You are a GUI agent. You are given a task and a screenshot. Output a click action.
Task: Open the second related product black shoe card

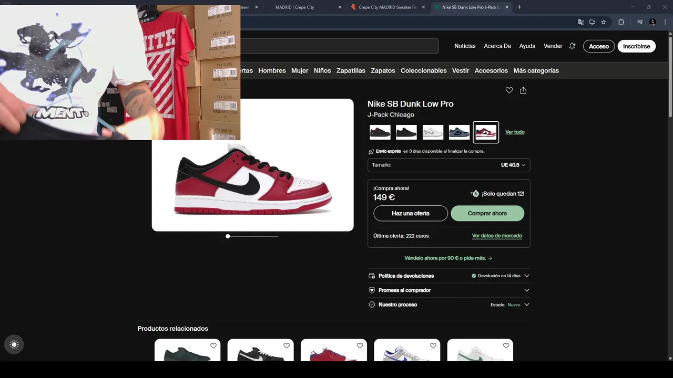261,350
